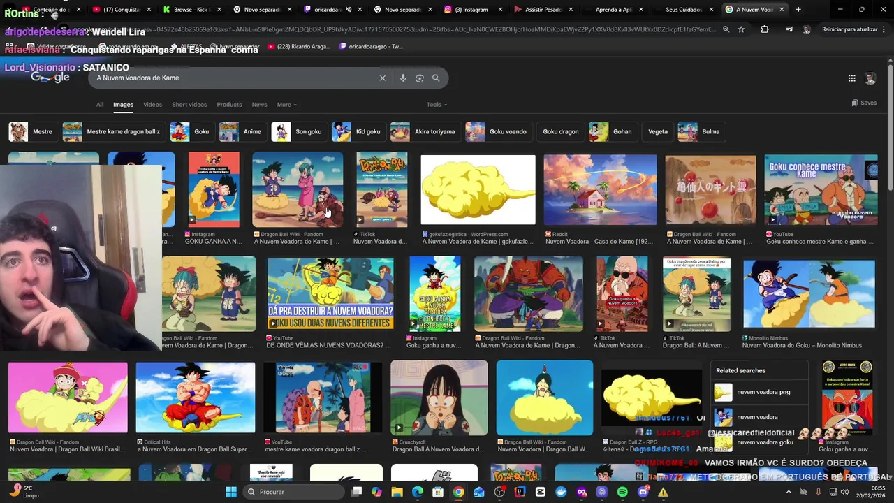Open the yellow warning icon app in taskbar

click(x=664, y=492)
